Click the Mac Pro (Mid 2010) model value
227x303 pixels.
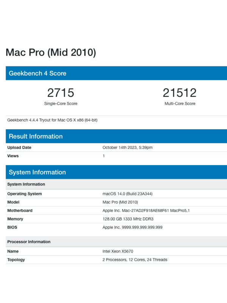click(120, 202)
